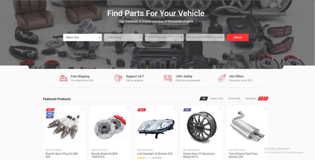Show previous featured products with left arrow
Viewport: 315px width, 160px height.
(x=261, y=99)
